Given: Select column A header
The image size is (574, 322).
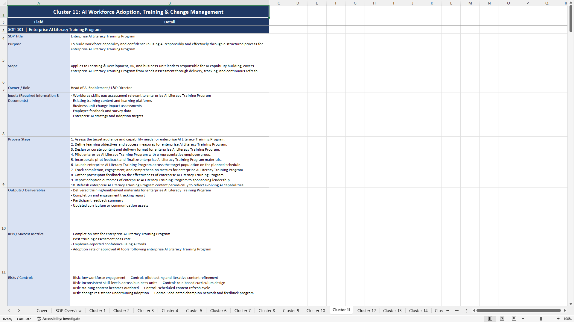Looking at the screenshot, I should [x=39, y=3].
